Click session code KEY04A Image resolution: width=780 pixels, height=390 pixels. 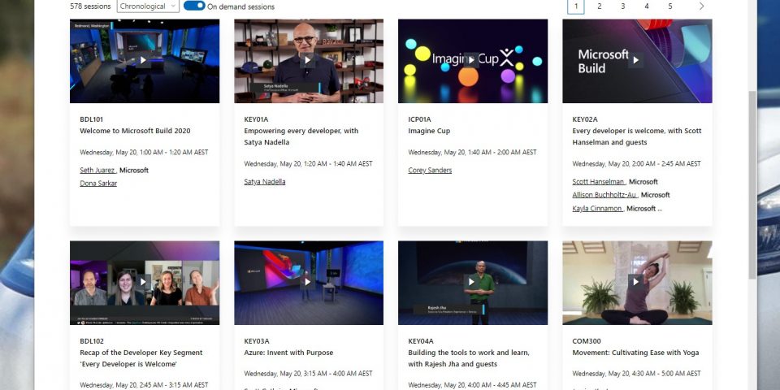[421, 341]
